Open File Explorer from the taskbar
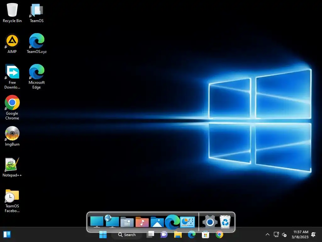322x242 pixels. click(178, 234)
